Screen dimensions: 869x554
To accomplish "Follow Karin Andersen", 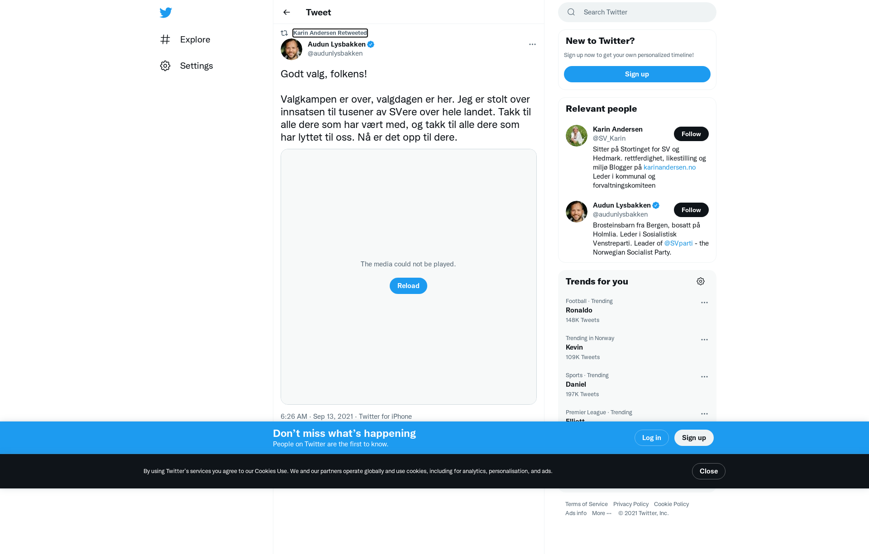I will click(x=691, y=134).
